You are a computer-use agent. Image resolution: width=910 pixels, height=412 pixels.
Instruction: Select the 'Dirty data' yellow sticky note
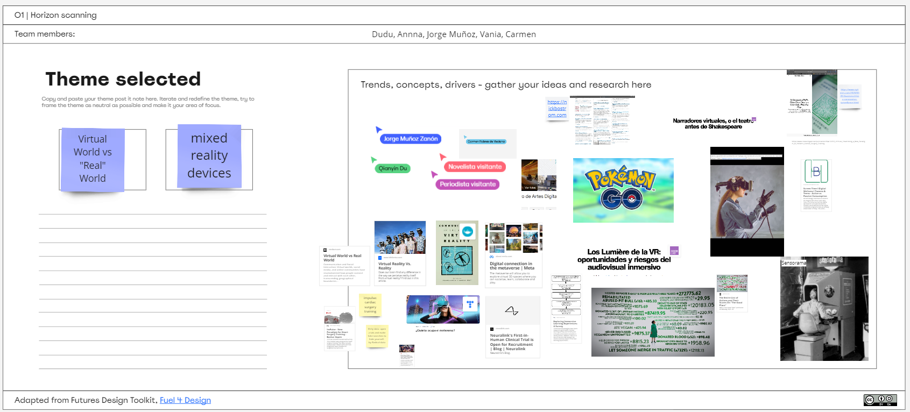(377, 336)
